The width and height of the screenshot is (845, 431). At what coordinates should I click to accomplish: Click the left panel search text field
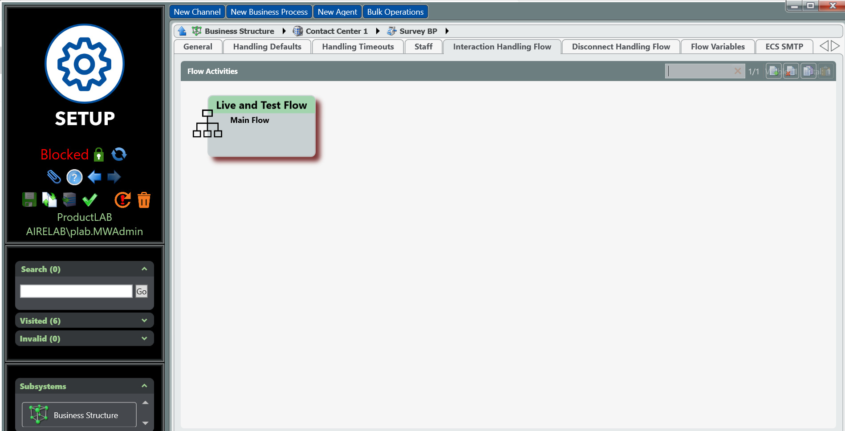[76, 291]
